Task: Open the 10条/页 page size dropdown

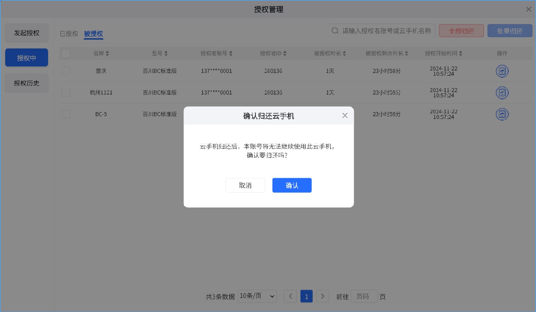Action: point(257,296)
